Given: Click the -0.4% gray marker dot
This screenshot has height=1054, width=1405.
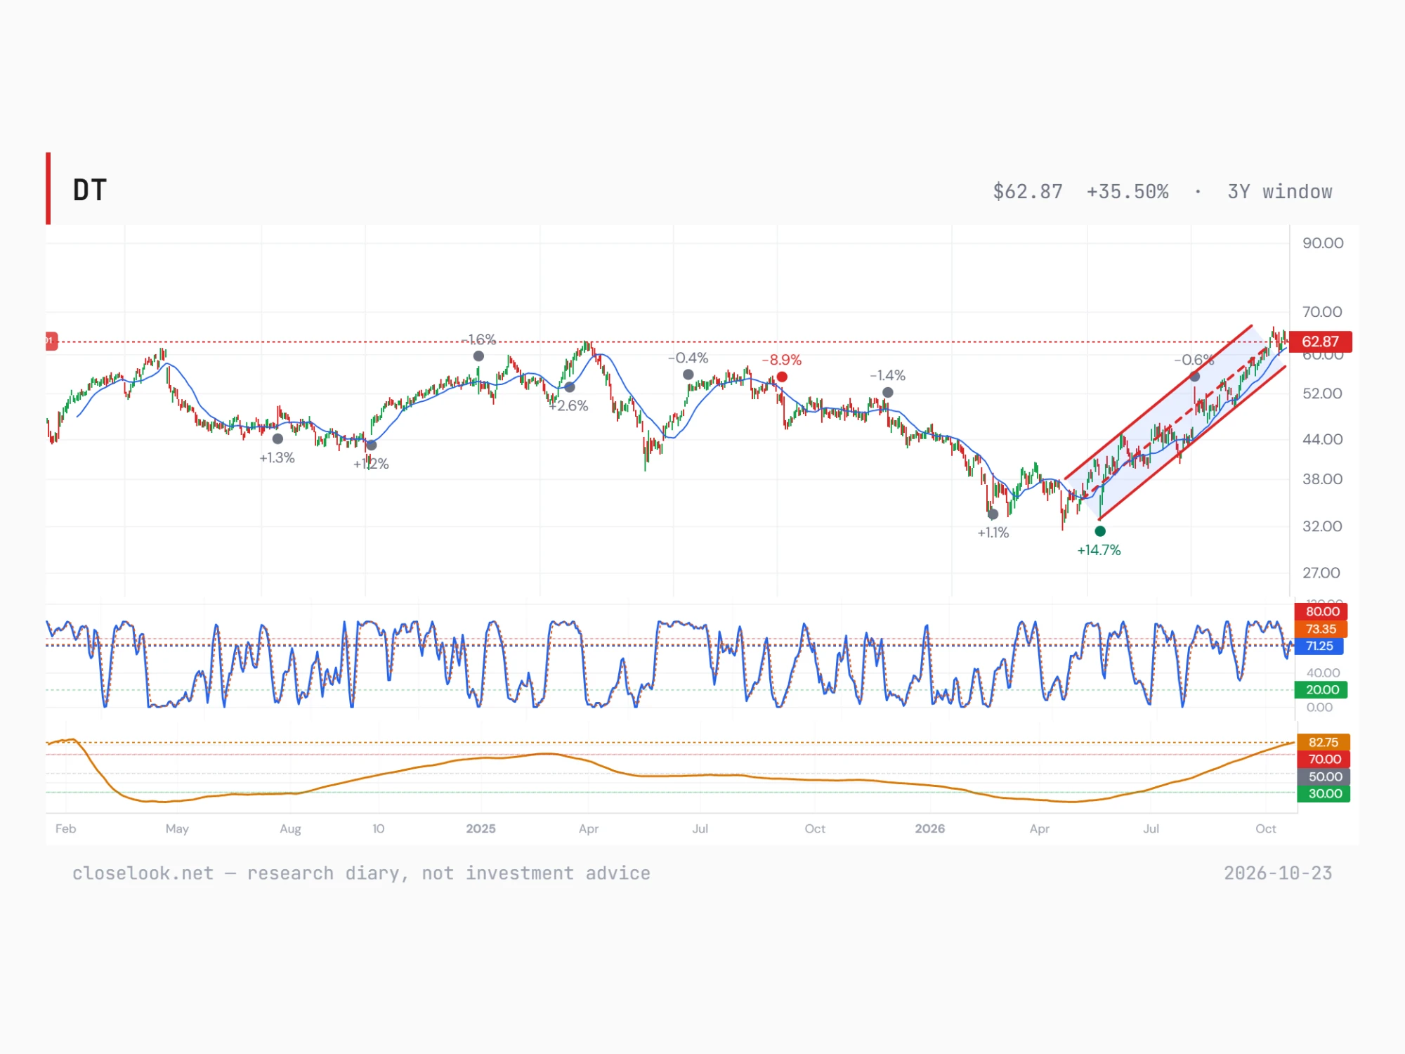Looking at the screenshot, I should (x=688, y=375).
